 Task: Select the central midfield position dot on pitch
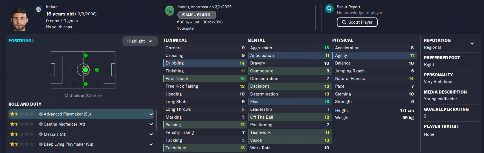coord(85,70)
